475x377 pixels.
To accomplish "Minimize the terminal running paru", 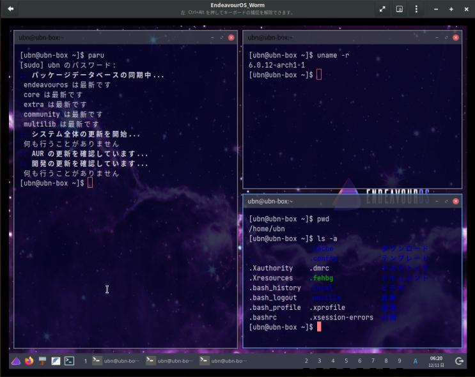I will [212, 38].
